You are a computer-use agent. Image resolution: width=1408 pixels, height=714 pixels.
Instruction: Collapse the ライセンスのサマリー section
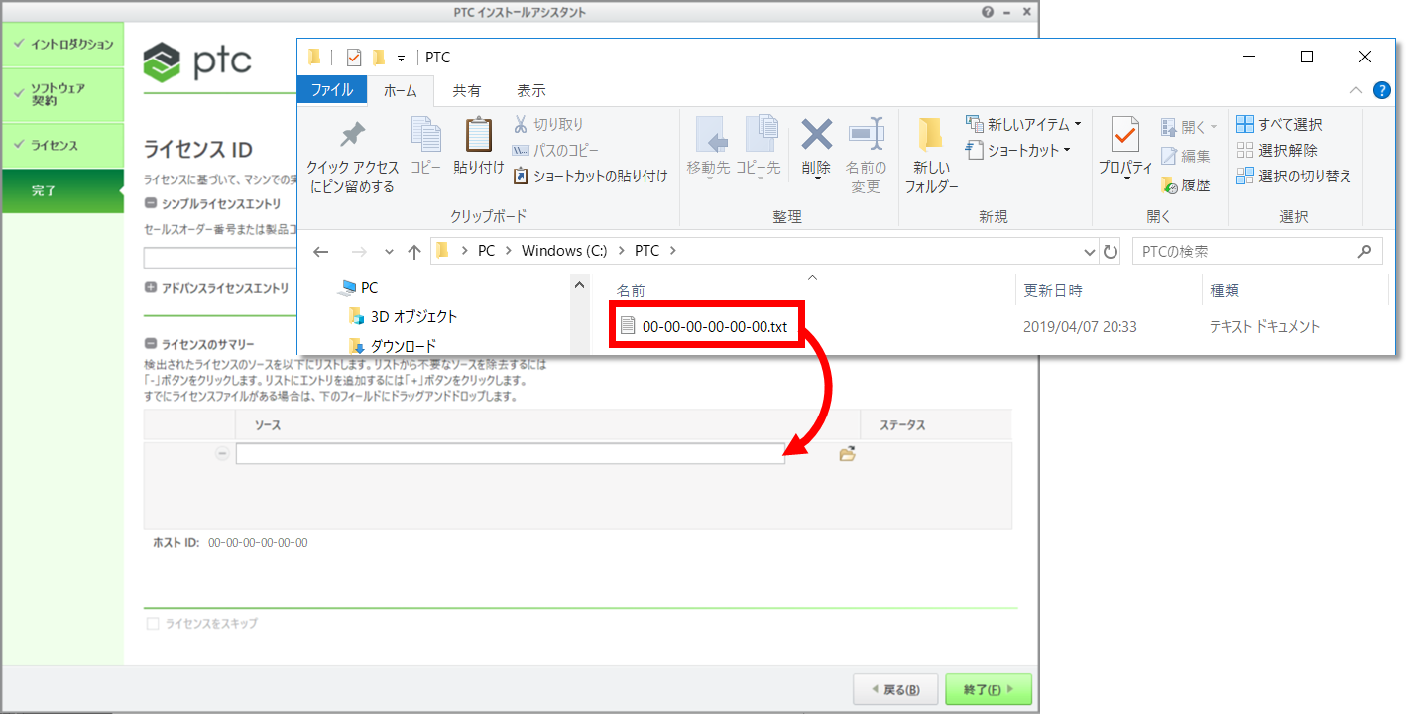coord(151,344)
